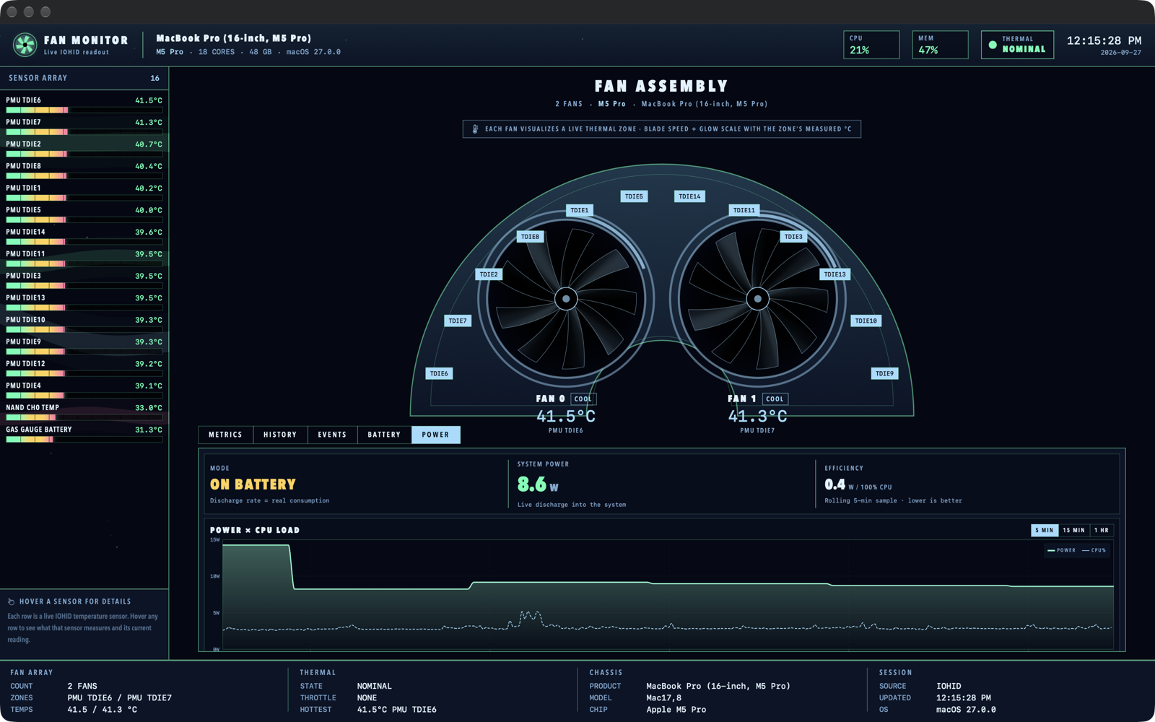Click the Fan Monitor logo icon
This screenshot has height=722, width=1155.
tap(25, 45)
